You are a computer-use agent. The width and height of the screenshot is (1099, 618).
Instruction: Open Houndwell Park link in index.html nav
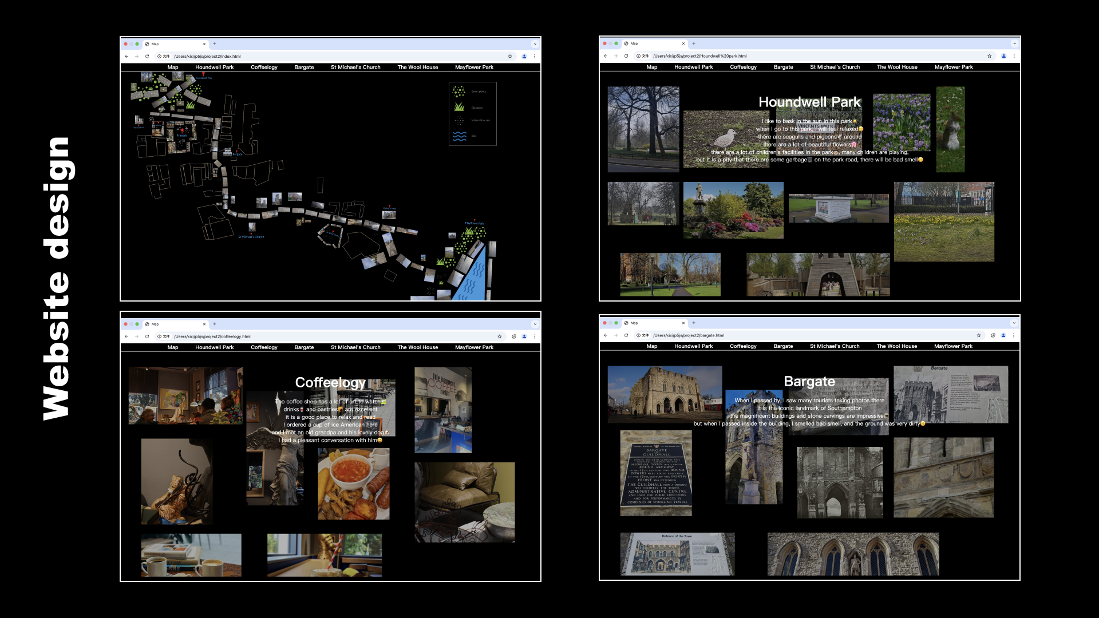click(x=215, y=68)
